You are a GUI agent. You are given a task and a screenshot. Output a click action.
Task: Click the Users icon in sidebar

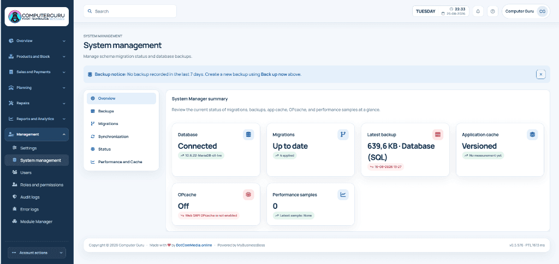[15, 172]
